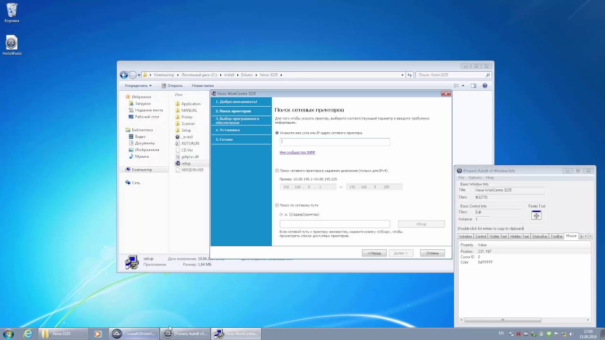Click the Назад button in installer

pos(374,253)
